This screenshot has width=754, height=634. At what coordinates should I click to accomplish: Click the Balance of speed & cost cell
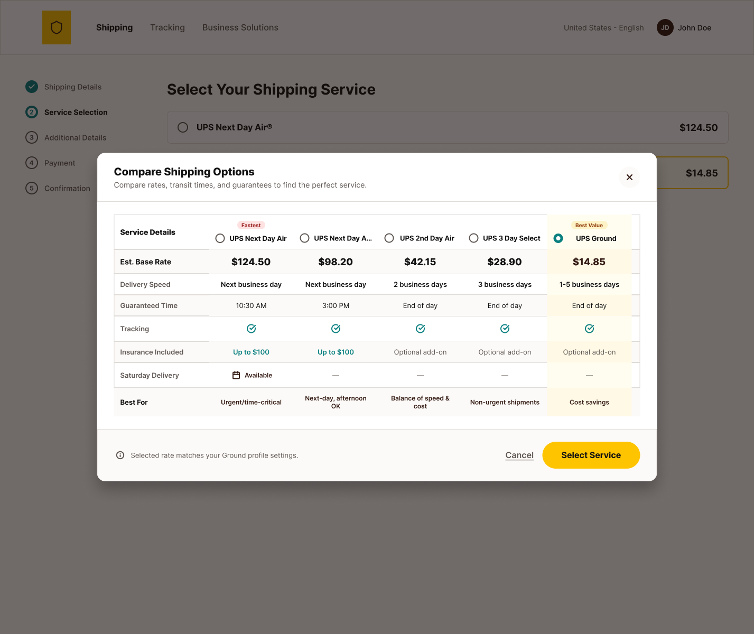coord(420,402)
